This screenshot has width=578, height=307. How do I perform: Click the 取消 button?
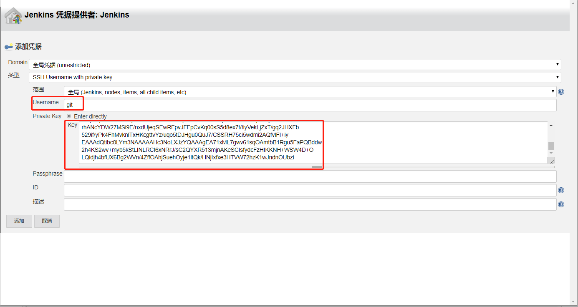coord(47,221)
